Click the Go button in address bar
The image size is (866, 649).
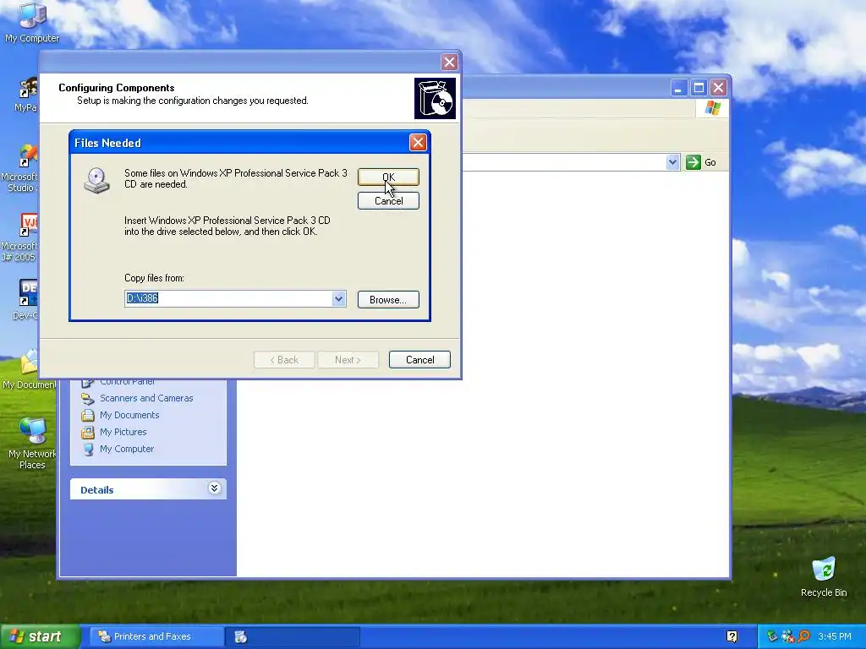click(x=701, y=162)
